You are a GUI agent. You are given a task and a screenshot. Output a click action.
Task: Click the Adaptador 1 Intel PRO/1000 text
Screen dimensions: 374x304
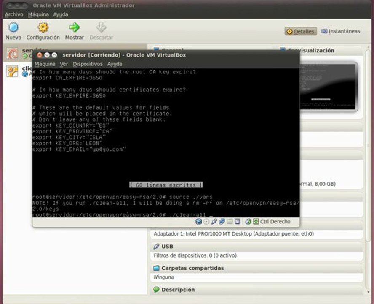tap(233, 233)
